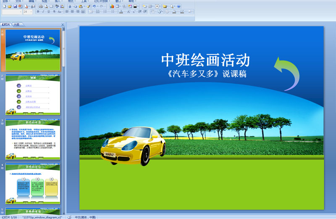Toggle the numbered list button
Image resolution: width=336 pixels, height=219 pixels.
(x=105, y=12)
